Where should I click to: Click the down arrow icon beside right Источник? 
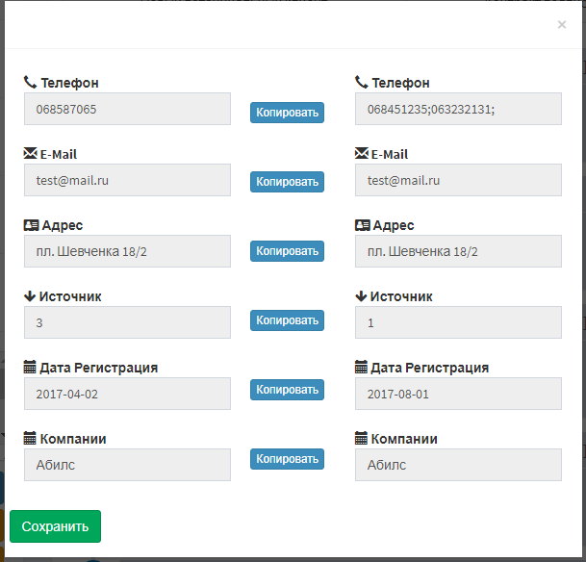click(x=362, y=296)
